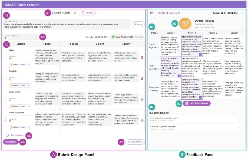Select Descriptive Language Score 1 cell
This screenshot has height=159, width=248.
pyautogui.click(x=234, y=89)
